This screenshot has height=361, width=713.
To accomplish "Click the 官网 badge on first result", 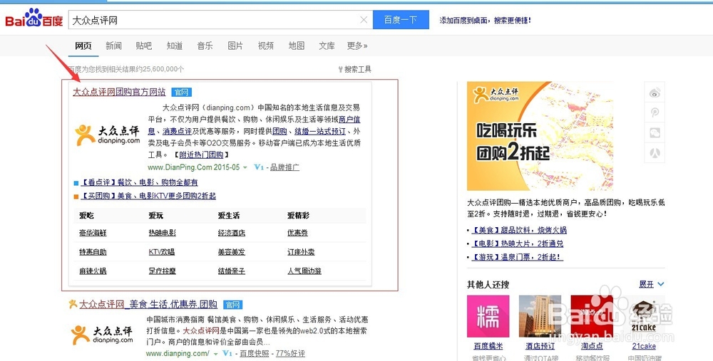I will (181, 92).
